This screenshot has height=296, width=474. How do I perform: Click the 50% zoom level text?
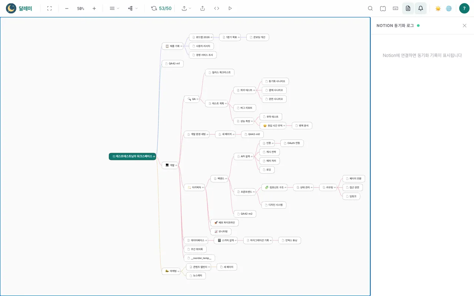[x=80, y=9]
